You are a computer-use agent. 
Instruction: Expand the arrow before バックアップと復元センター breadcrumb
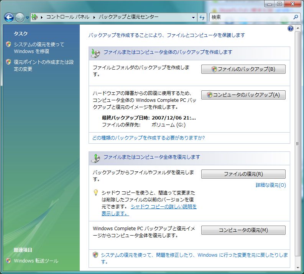click(x=94, y=18)
